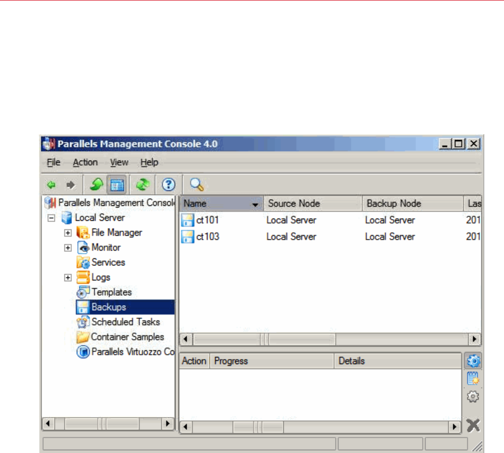The width and height of the screenshot is (504, 453).
Task: Click the backup list horizontal scrollbar thumb
Action: 264,339
